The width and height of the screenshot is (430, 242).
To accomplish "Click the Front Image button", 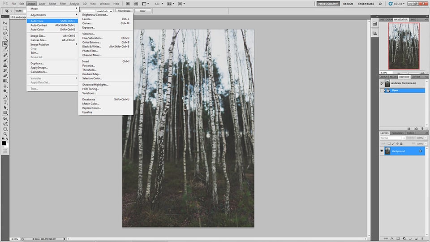I will coord(124,11).
